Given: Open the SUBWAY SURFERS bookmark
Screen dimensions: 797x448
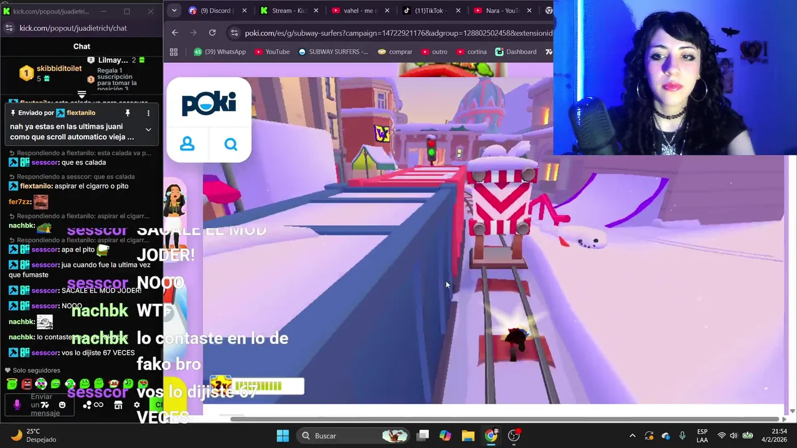Looking at the screenshot, I should (333, 52).
